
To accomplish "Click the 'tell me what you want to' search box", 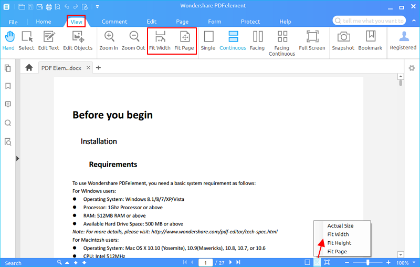I will point(370,20).
